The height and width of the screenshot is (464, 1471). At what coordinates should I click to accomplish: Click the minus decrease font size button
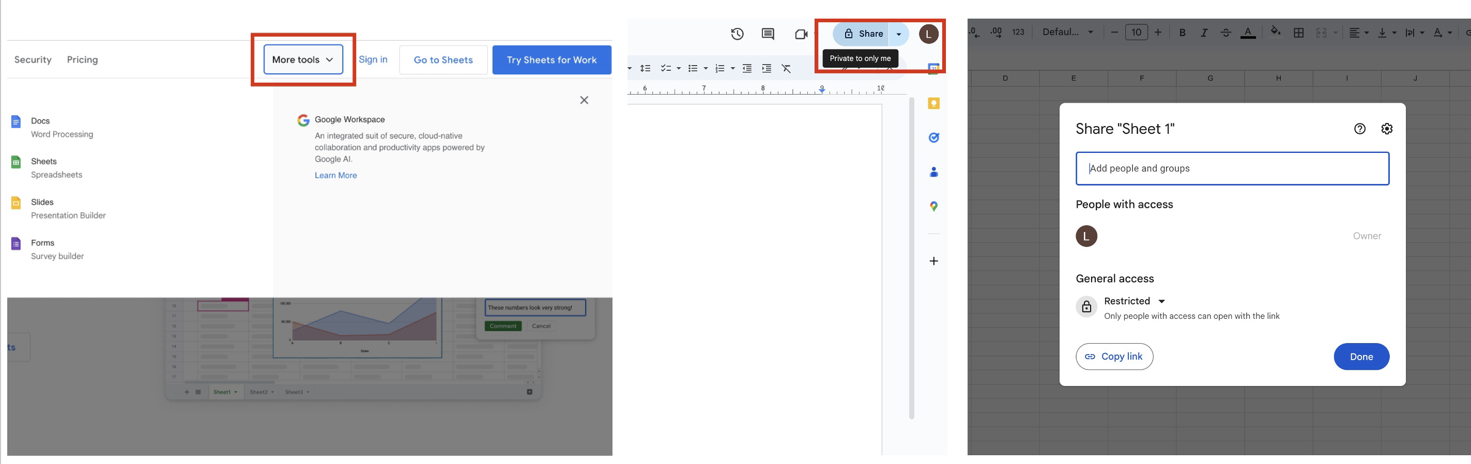1114,32
